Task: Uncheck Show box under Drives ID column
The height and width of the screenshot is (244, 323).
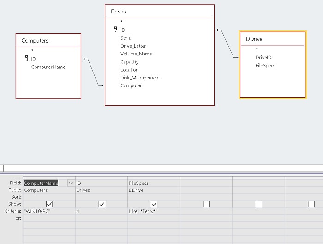Action: 102,204
